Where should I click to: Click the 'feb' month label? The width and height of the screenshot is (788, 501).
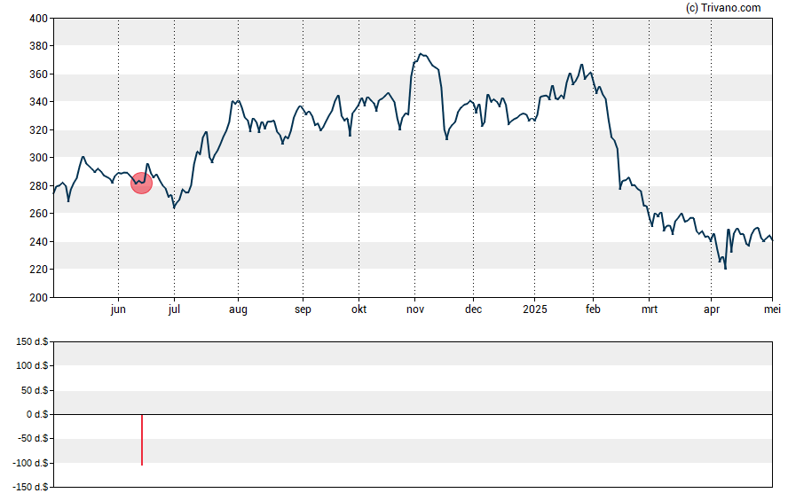click(x=593, y=309)
